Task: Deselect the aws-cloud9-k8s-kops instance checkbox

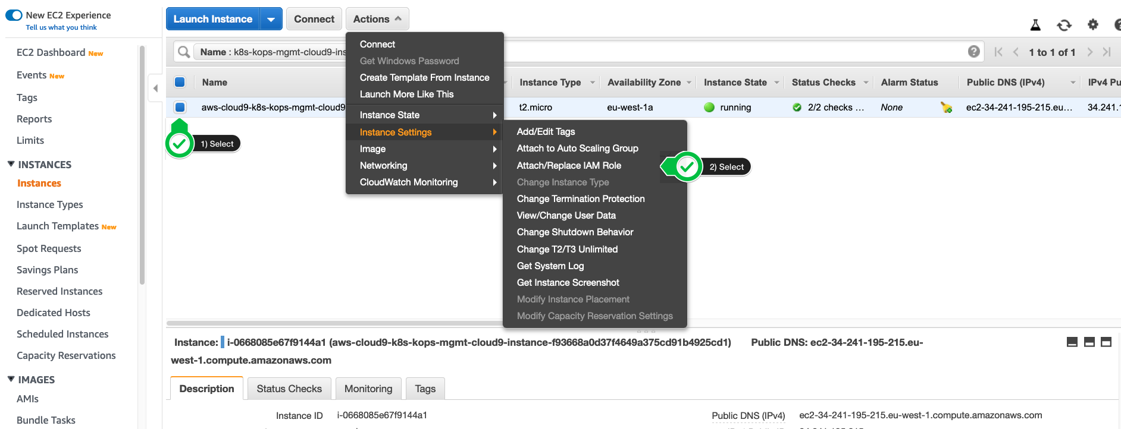Action: [180, 107]
